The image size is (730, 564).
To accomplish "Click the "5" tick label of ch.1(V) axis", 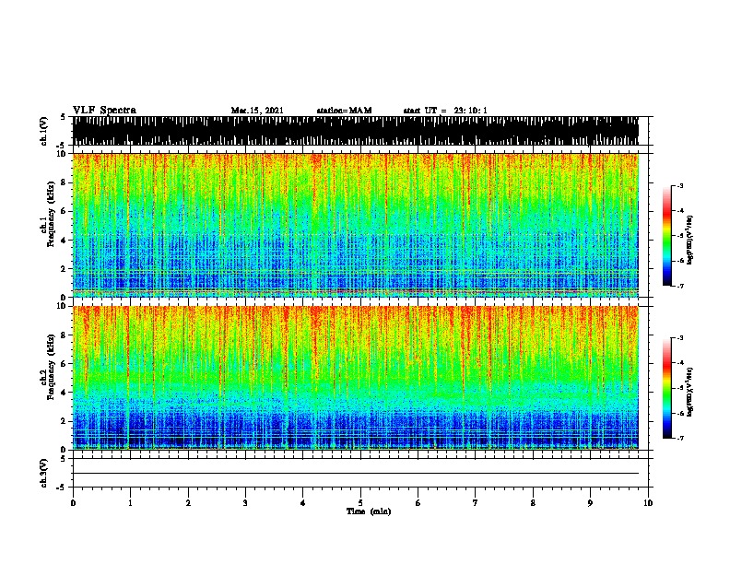I will point(64,117).
